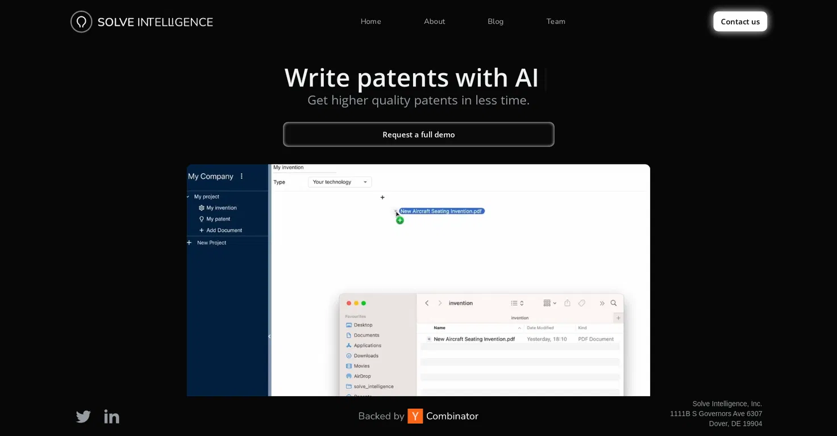Click the My Company heading

pyautogui.click(x=211, y=177)
